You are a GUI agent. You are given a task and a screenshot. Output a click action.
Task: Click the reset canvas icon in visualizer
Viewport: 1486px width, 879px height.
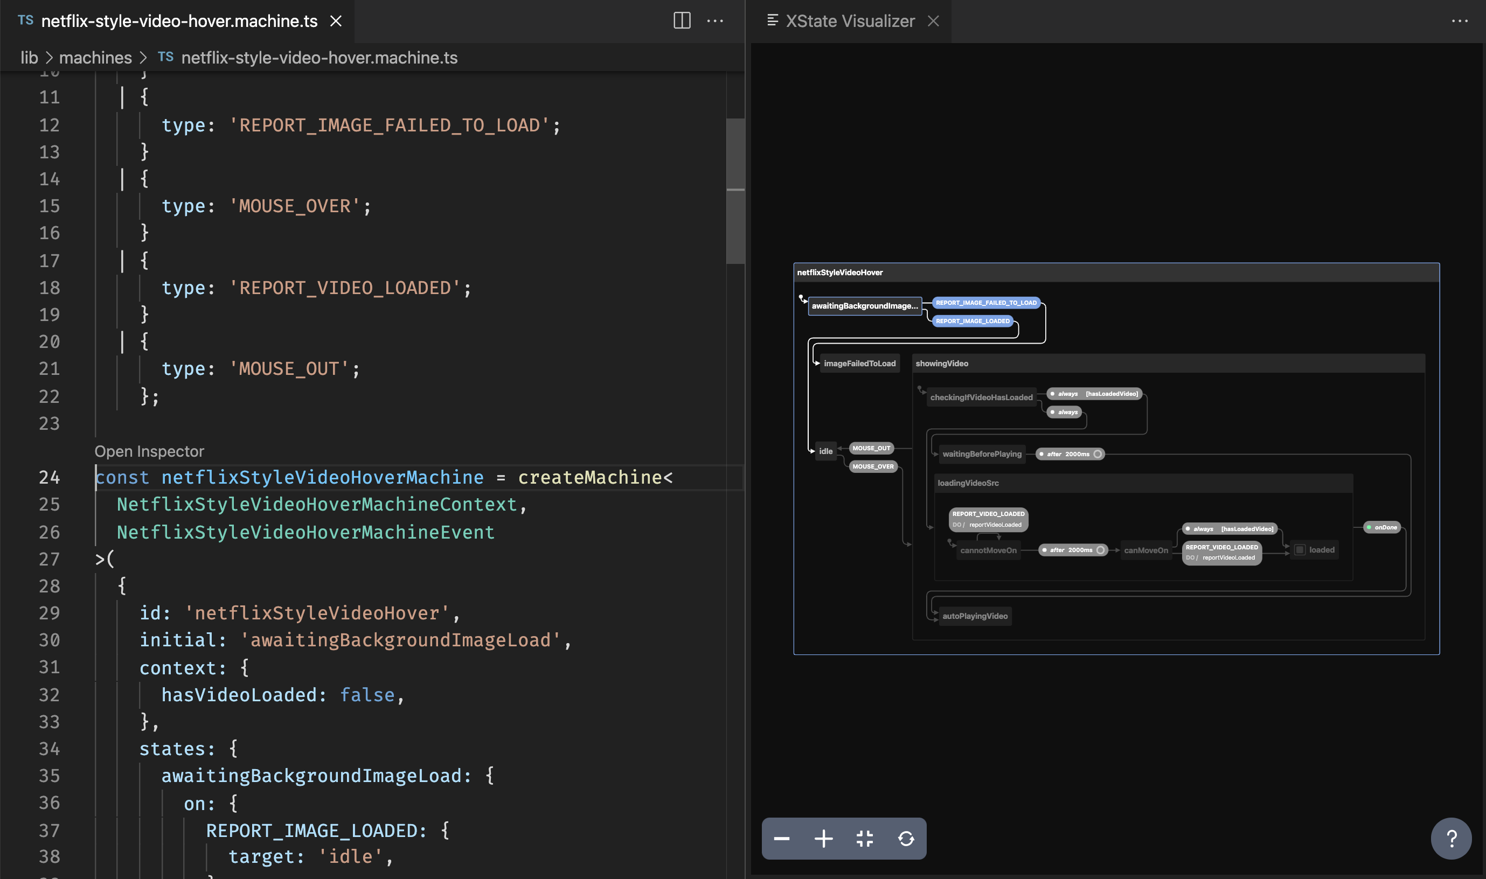(906, 838)
